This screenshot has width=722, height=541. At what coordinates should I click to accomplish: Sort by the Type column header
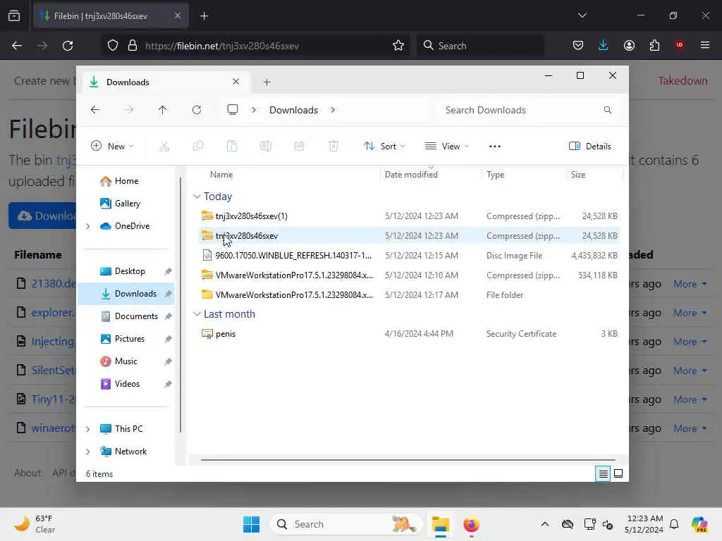coord(496,175)
